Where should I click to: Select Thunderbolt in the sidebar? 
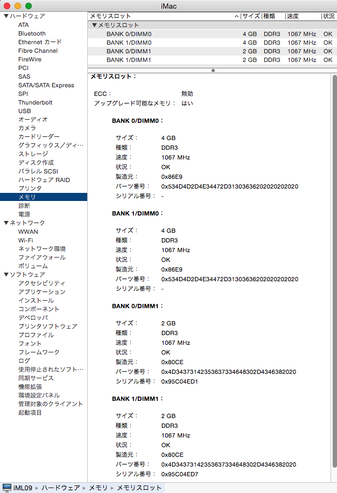(35, 102)
